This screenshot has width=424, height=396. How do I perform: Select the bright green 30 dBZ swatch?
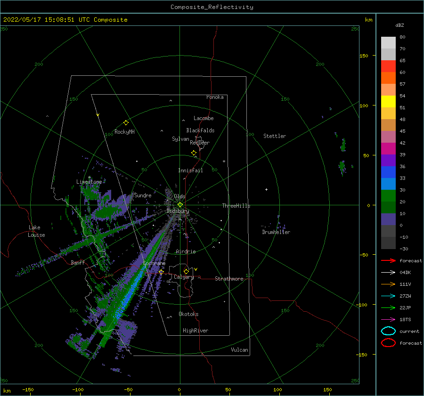coord(388,195)
